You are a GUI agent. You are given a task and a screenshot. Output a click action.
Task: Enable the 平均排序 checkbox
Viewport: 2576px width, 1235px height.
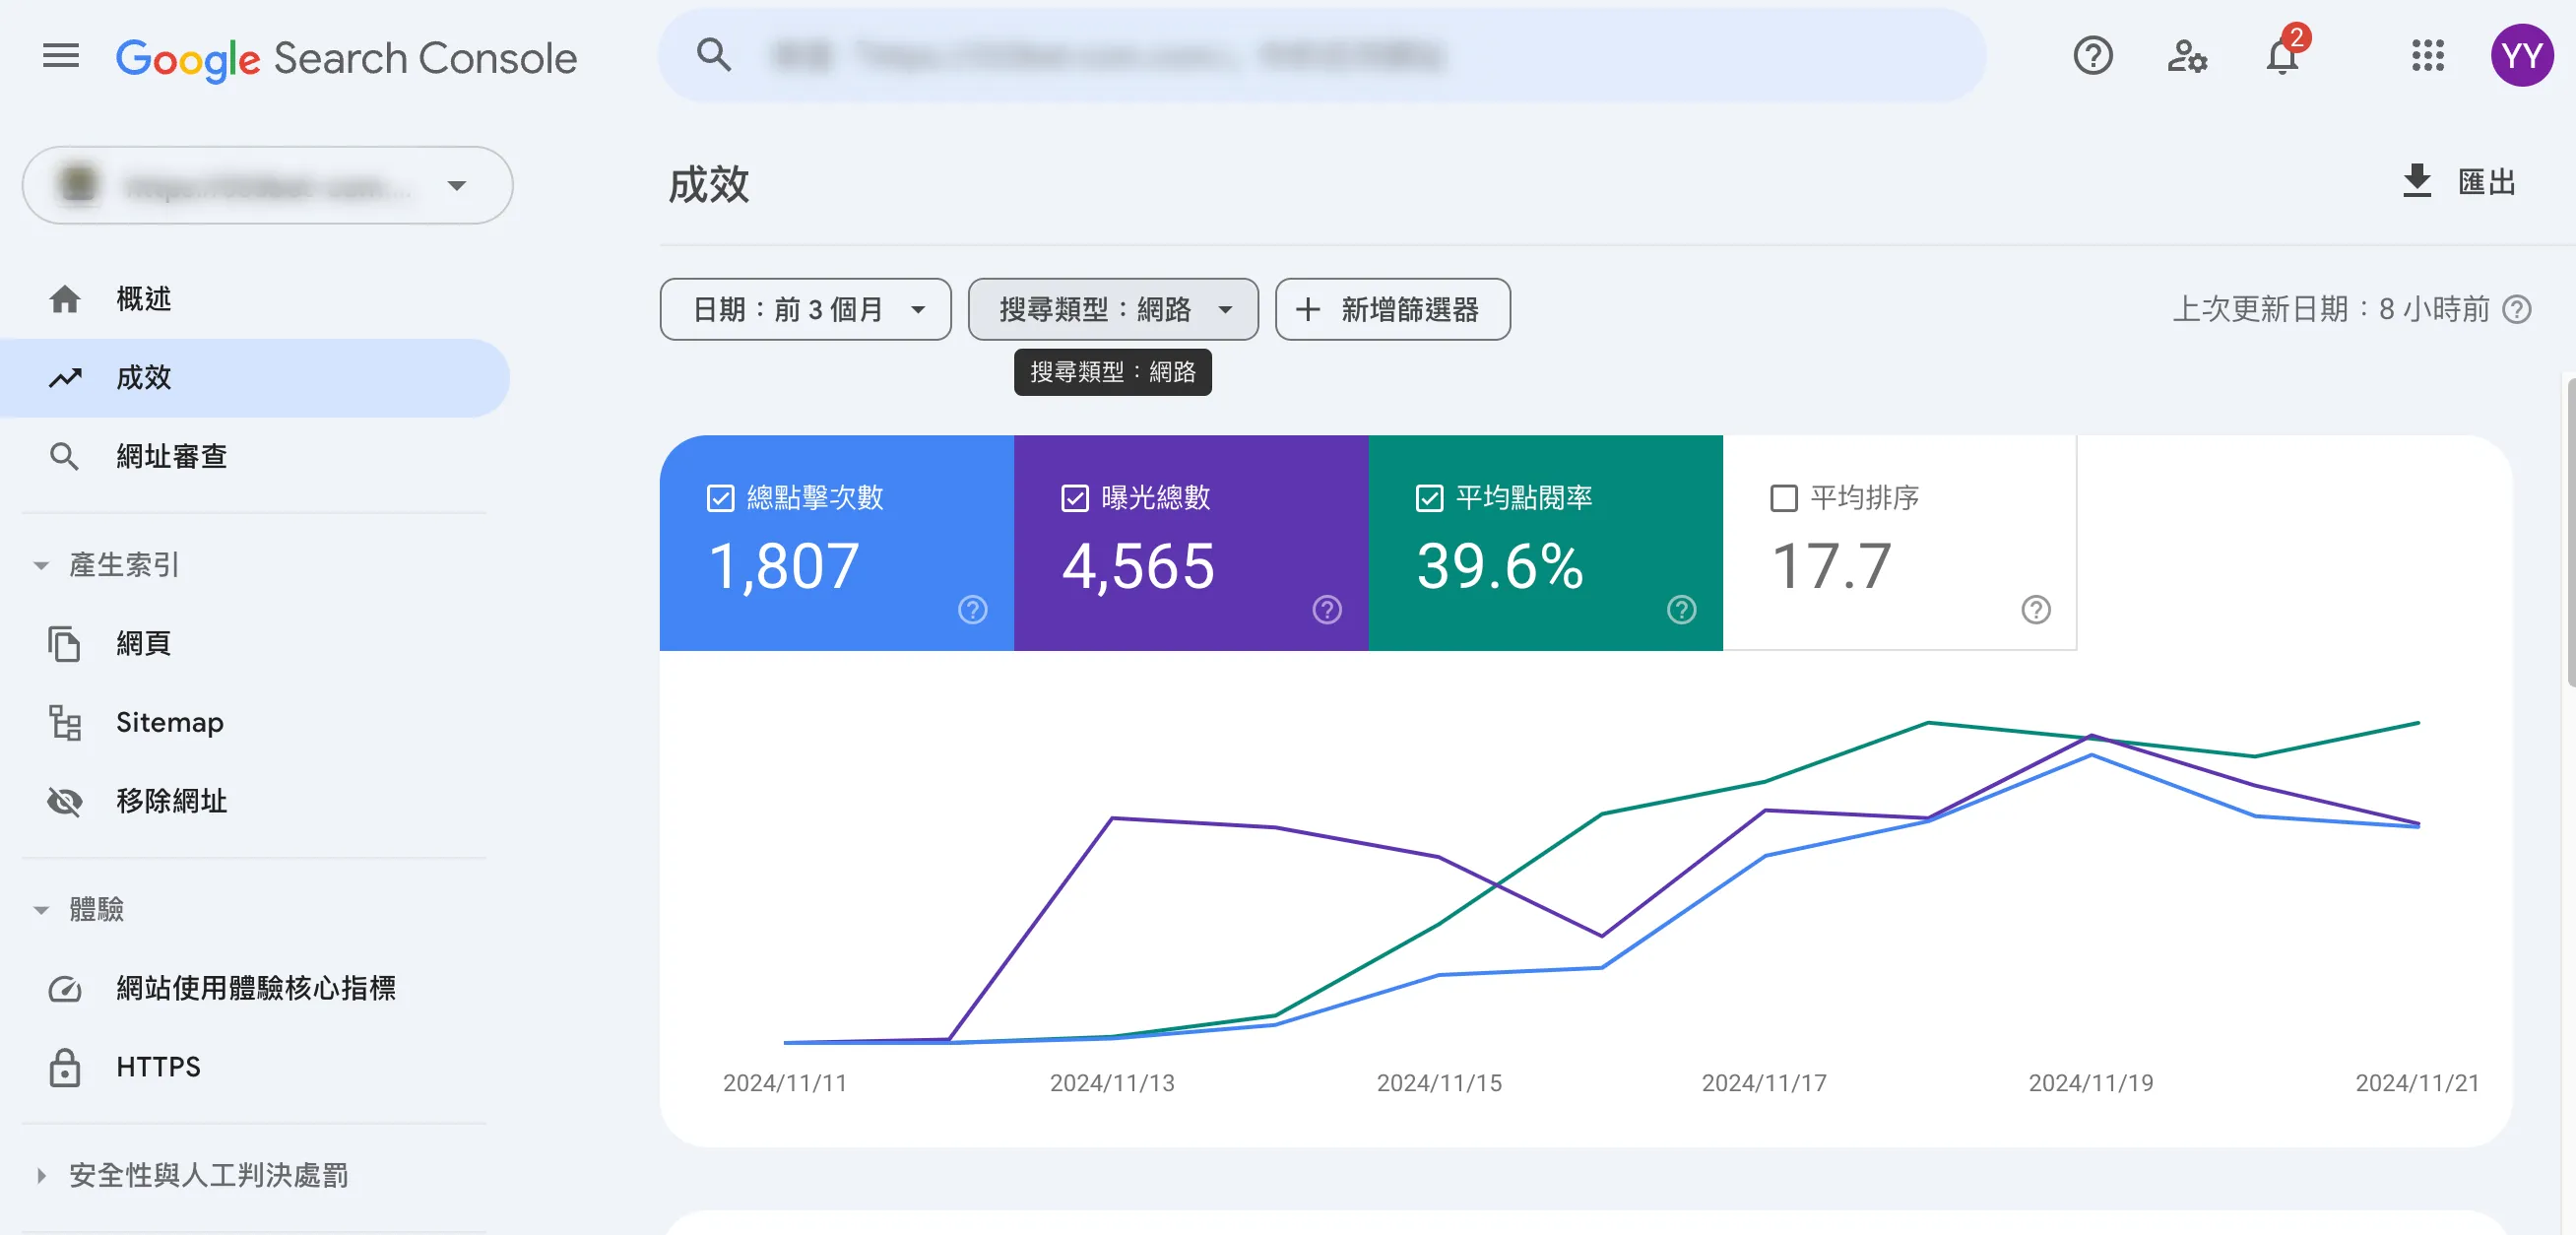pos(1783,498)
